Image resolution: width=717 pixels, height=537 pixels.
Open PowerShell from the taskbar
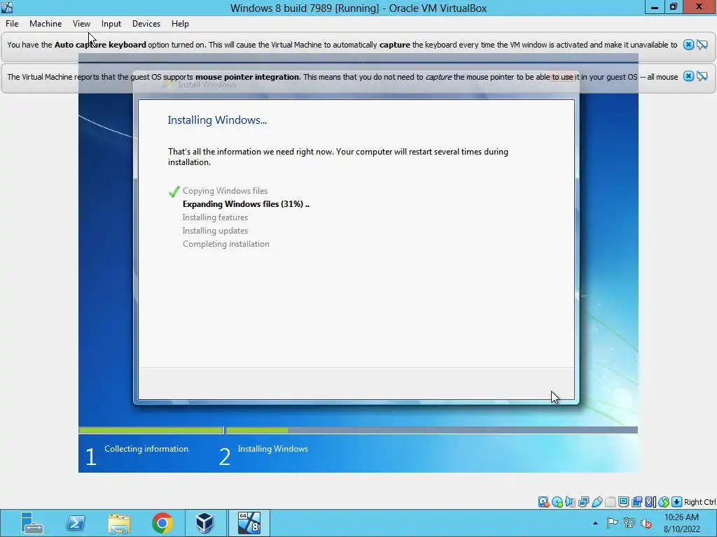pos(76,523)
